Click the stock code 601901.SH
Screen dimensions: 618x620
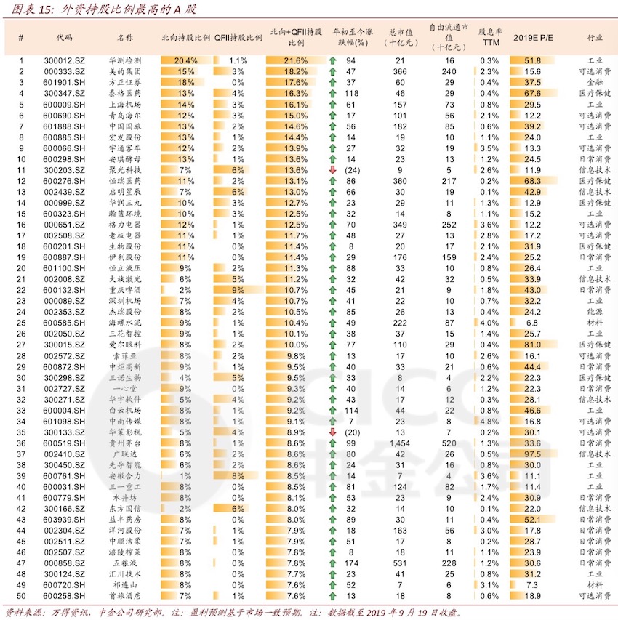pos(64,83)
